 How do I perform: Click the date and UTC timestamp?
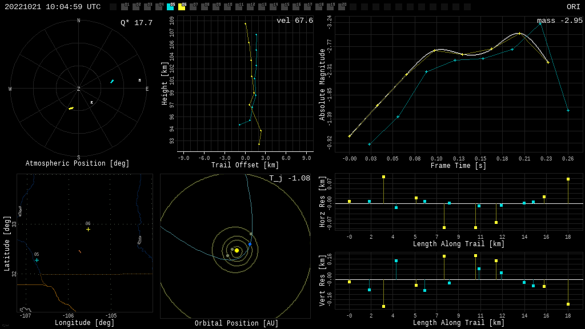(53, 7)
